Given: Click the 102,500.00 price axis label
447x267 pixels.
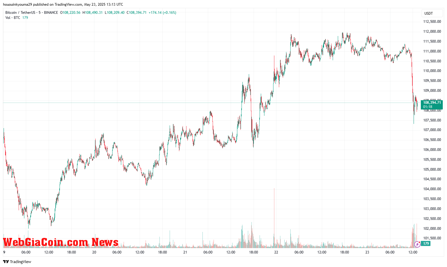Looking at the screenshot, I should [x=432, y=219].
